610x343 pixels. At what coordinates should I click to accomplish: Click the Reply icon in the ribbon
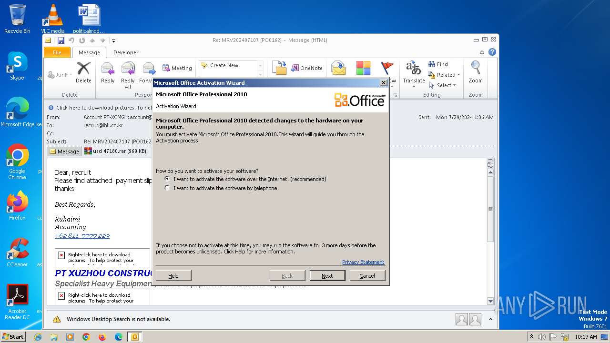click(108, 72)
